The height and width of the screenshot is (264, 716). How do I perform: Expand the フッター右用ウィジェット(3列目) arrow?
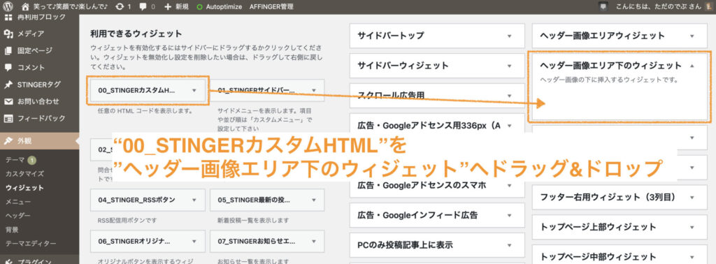point(692,198)
